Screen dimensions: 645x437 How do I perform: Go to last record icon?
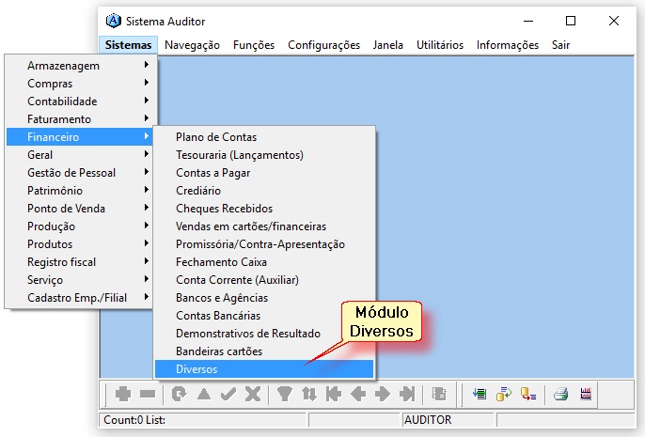[x=407, y=394]
